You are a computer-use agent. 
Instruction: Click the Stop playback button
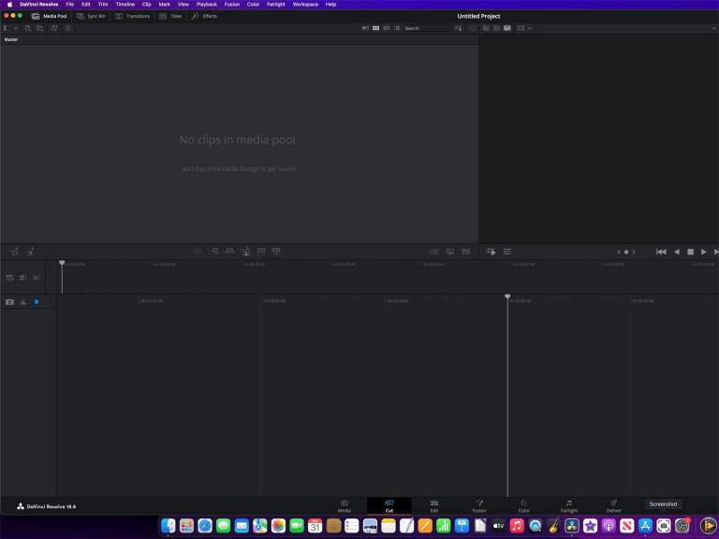pos(690,252)
